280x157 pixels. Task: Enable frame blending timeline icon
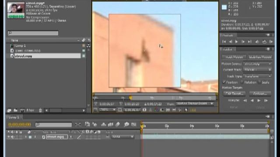(111, 124)
